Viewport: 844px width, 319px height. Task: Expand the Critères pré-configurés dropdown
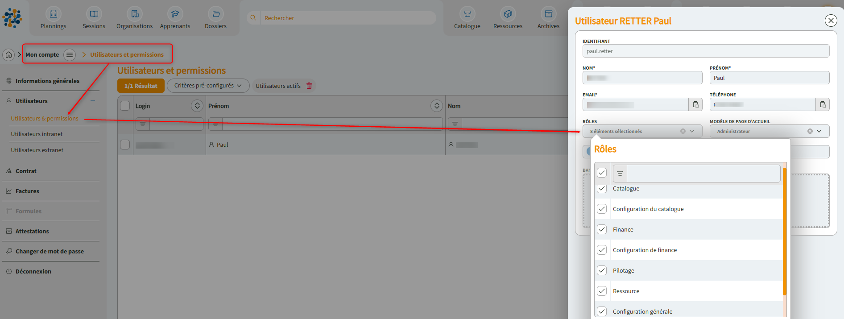208,86
